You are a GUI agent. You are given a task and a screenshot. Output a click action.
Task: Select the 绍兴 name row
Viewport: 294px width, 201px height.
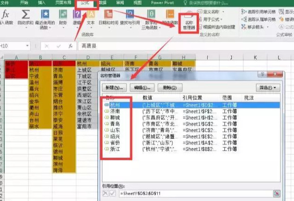[191, 136]
